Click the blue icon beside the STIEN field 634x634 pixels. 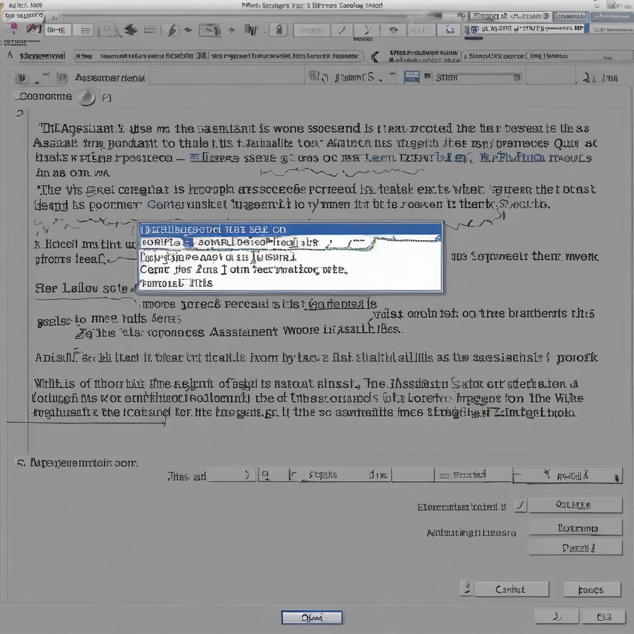tap(412, 77)
